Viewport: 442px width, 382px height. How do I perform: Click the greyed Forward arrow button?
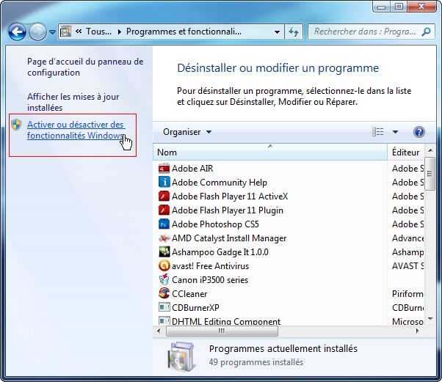click(37, 32)
